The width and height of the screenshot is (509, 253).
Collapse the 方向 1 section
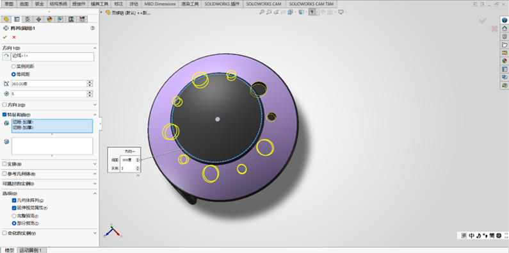(x=95, y=48)
